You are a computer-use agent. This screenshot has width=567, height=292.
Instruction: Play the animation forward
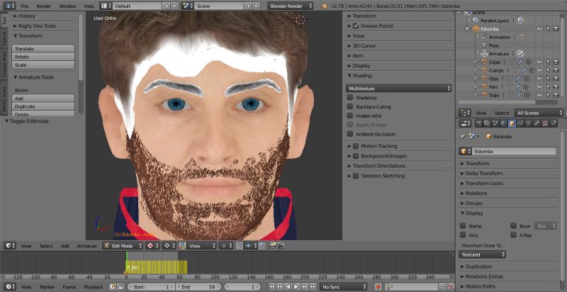pos(296,287)
